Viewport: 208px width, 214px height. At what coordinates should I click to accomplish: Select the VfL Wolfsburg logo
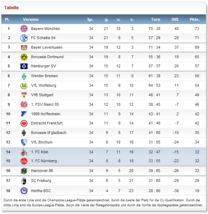[24, 86]
